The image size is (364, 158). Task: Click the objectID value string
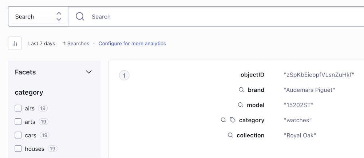[x=319, y=75]
